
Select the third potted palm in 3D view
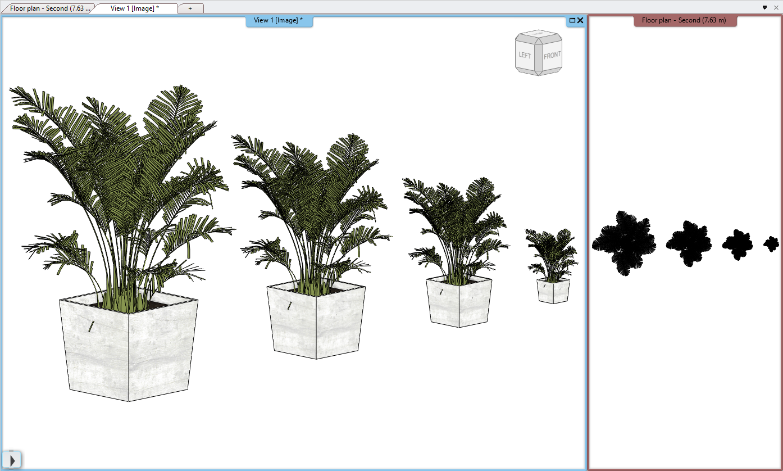coord(458,301)
